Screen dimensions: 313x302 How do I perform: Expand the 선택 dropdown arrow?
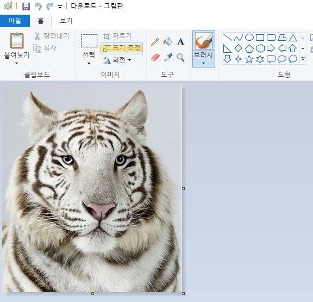point(89,63)
